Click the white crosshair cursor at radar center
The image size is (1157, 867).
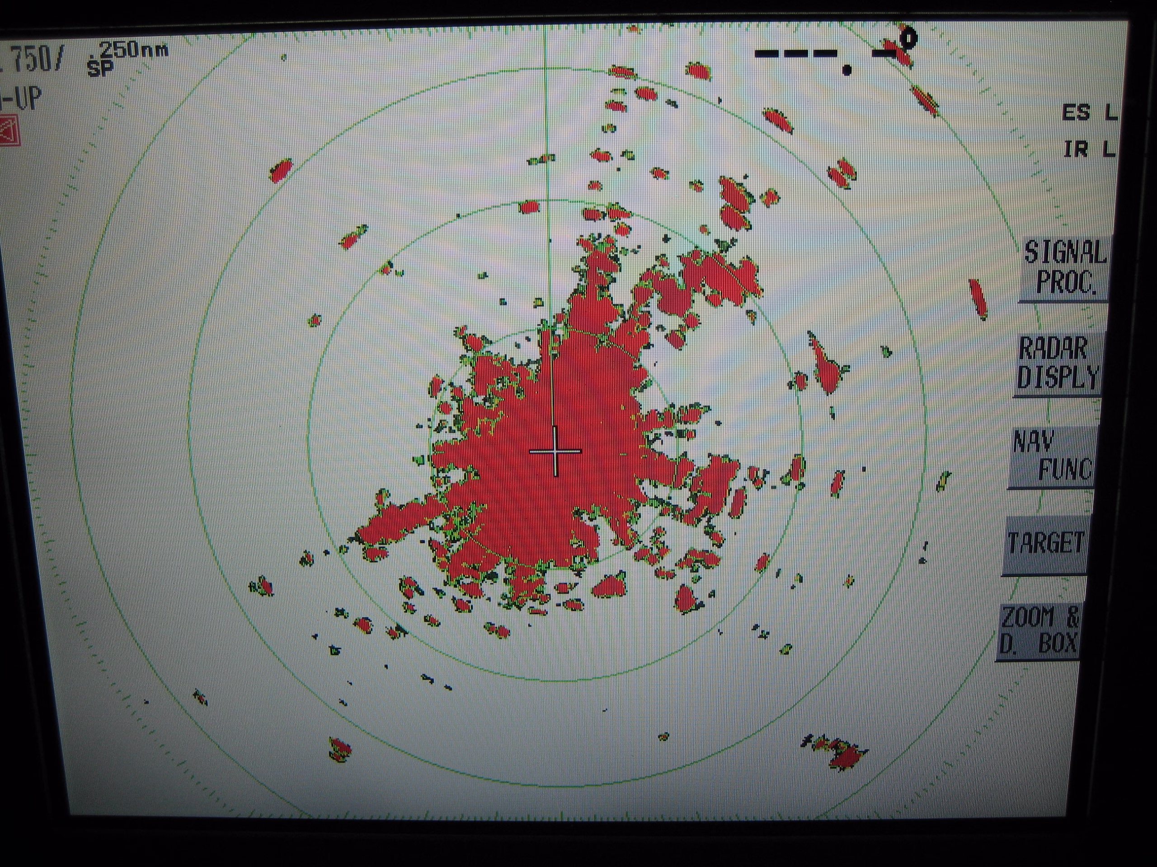coord(555,451)
